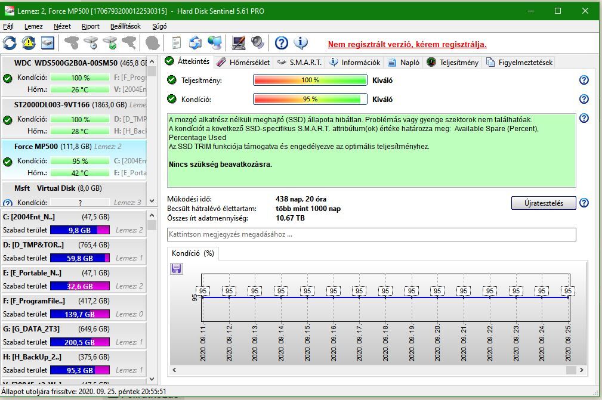Switch to the Információk tab
602x400 pixels.
click(355, 63)
